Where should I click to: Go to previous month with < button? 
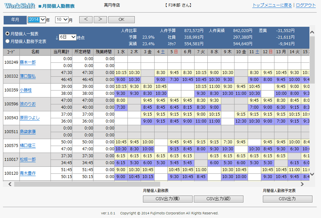86,19
